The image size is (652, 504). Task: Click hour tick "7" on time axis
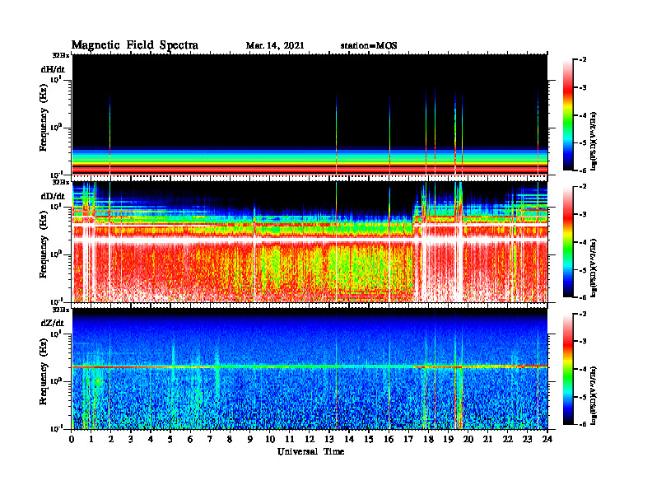(x=210, y=439)
